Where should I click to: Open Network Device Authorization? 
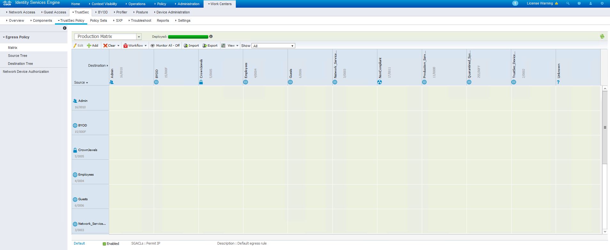point(26,72)
